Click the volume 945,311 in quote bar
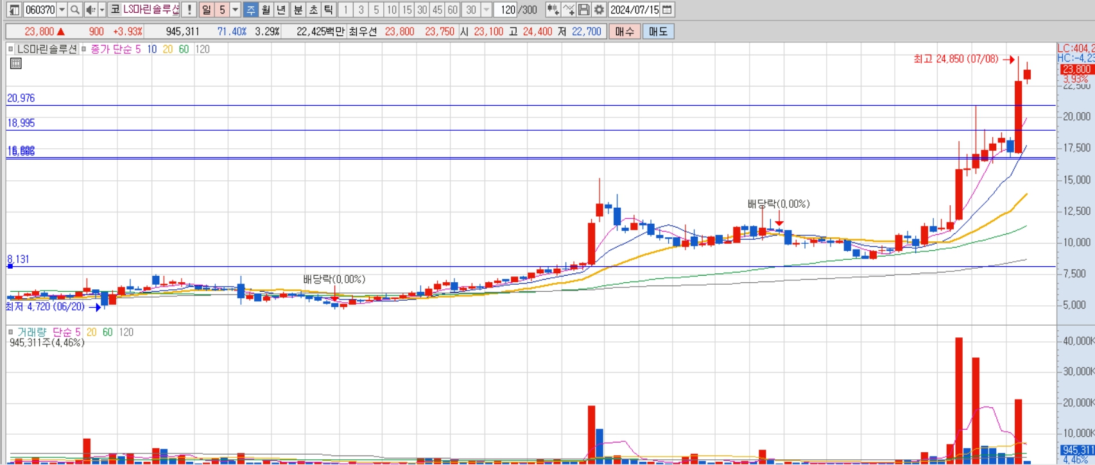Screen dimensions: 1095x465 (x=182, y=31)
